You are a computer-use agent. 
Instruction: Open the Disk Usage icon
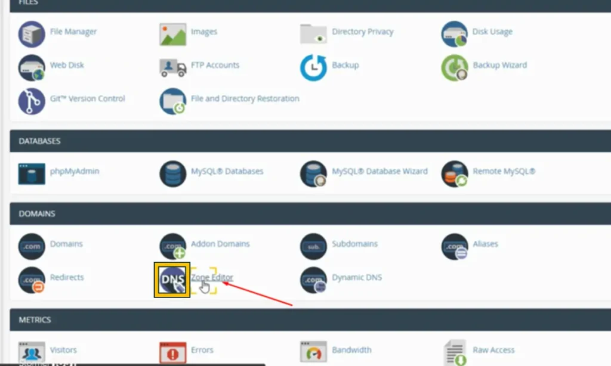454,34
